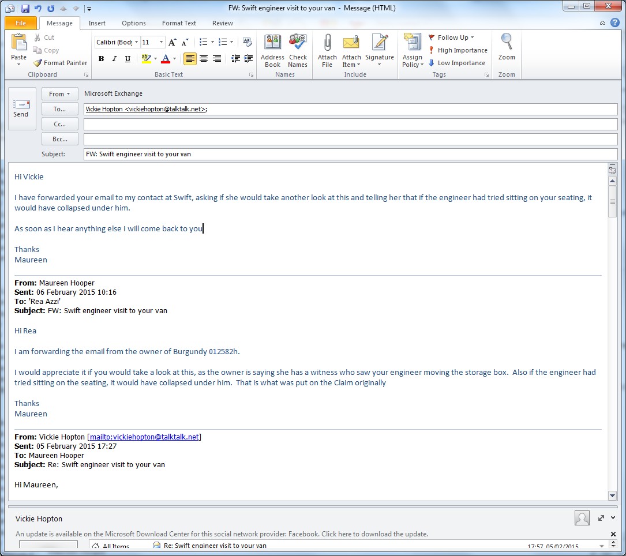Open the font size dropdown
626x556 pixels.
162,42
